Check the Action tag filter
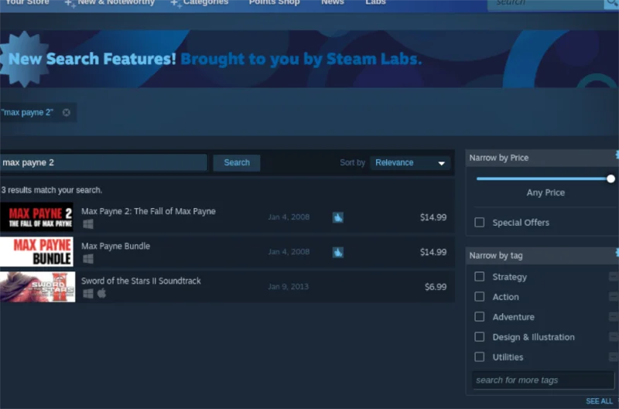619x409 pixels. coord(479,297)
